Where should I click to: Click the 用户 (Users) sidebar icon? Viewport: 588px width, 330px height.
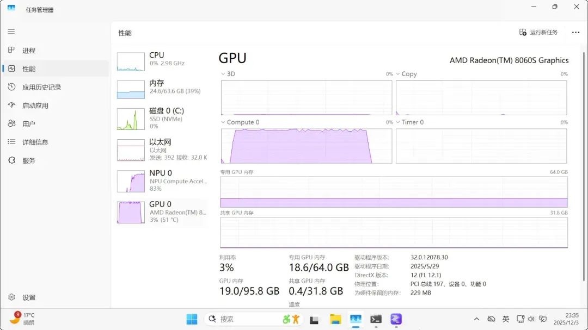pyautogui.click(x=11, y=124)
